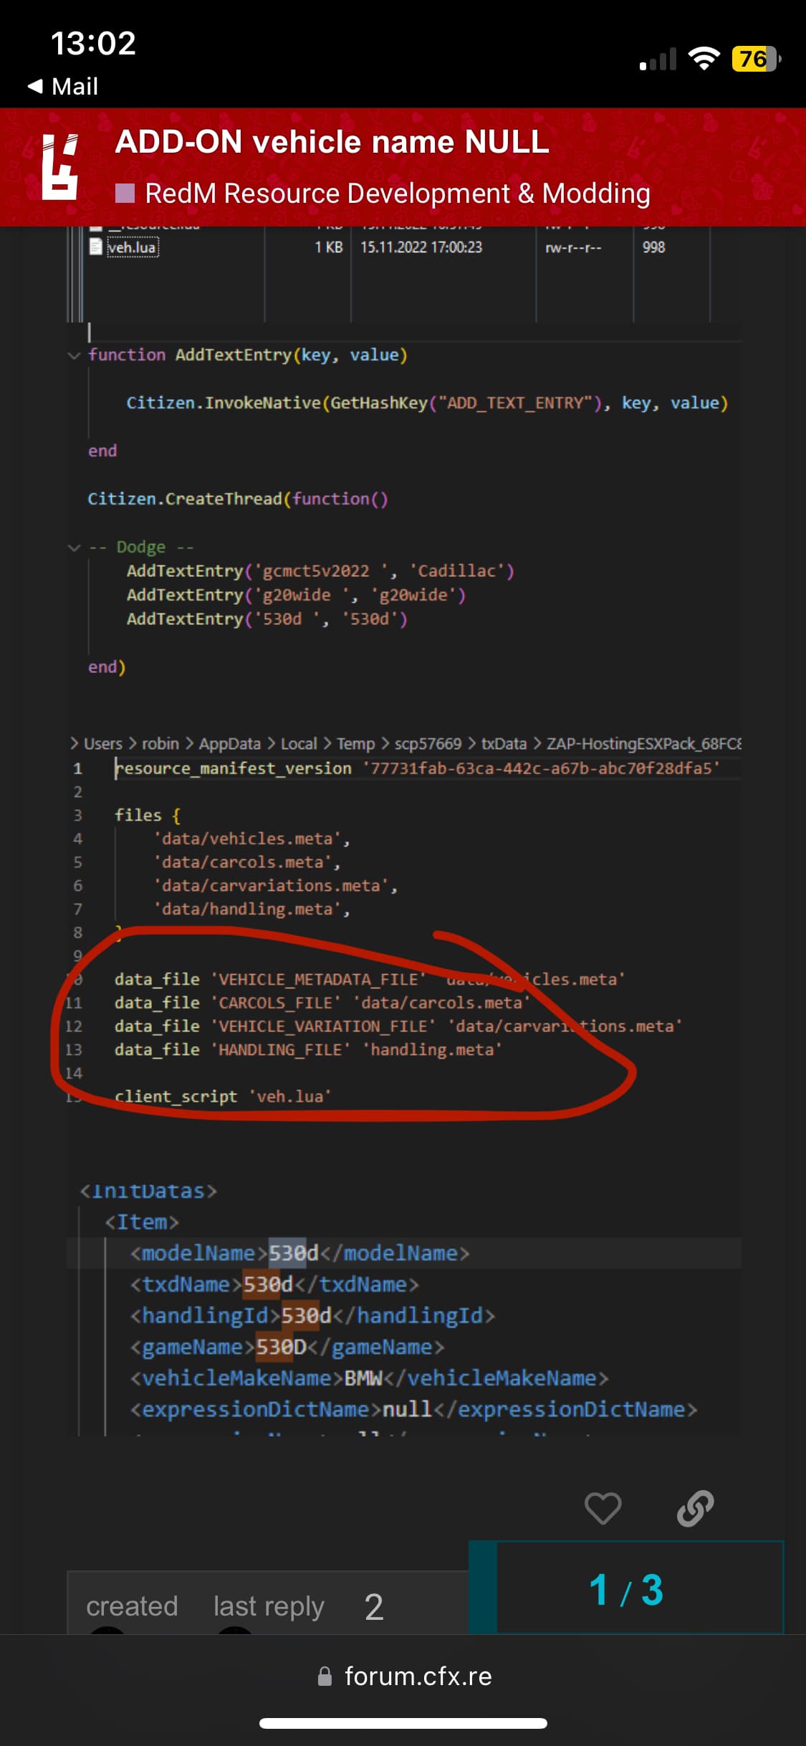This screenshot has width=806, height=1746.
Task: Like the post with the heart icon
Action: (x=603, y=1509)
